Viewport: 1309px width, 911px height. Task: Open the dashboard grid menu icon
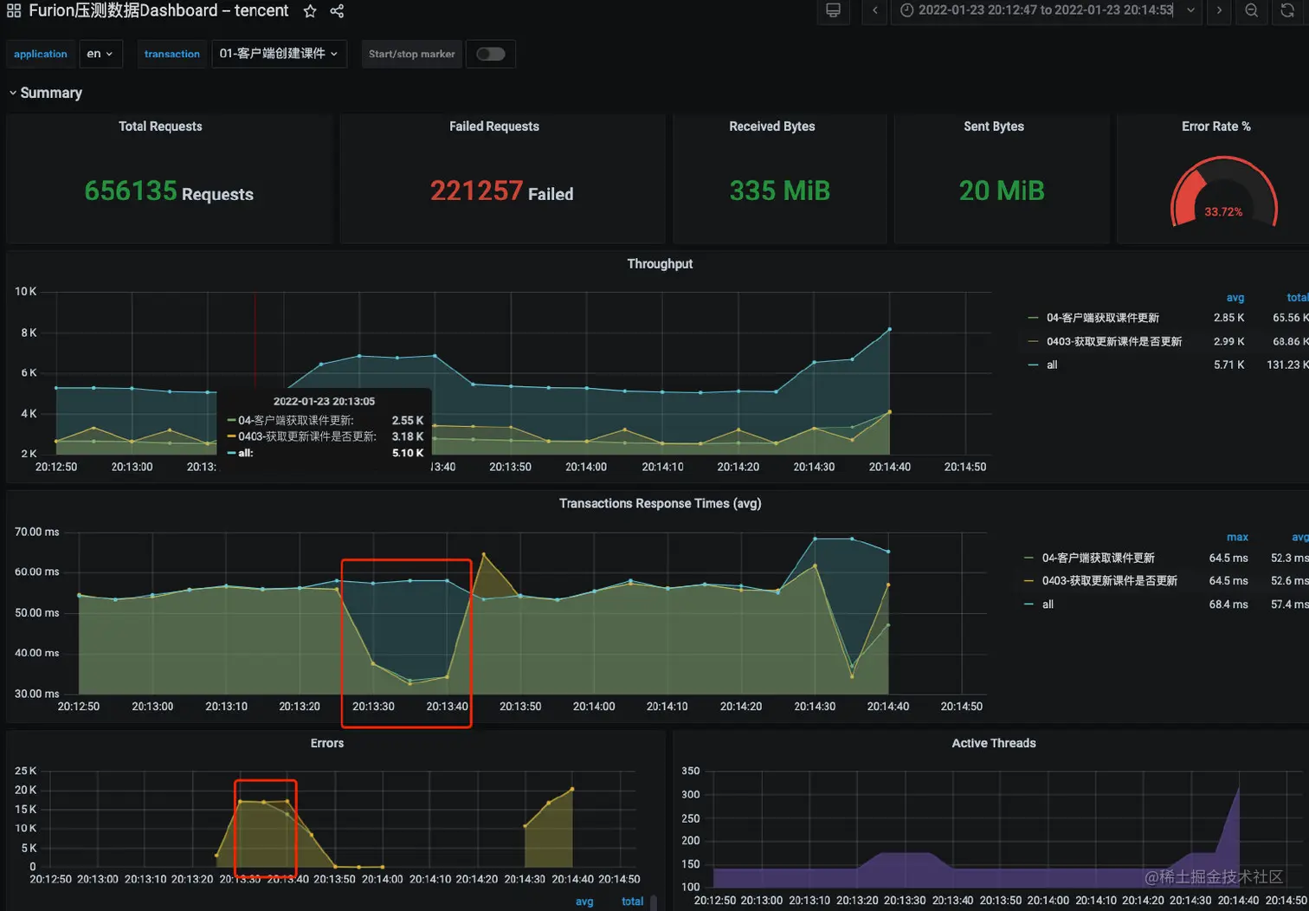coord(14,11)
